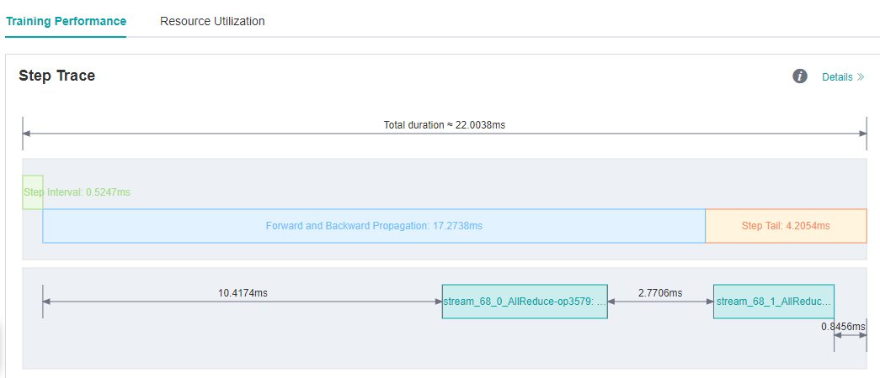Click the Forward and Backward Propagation bar

pos(373,226)
